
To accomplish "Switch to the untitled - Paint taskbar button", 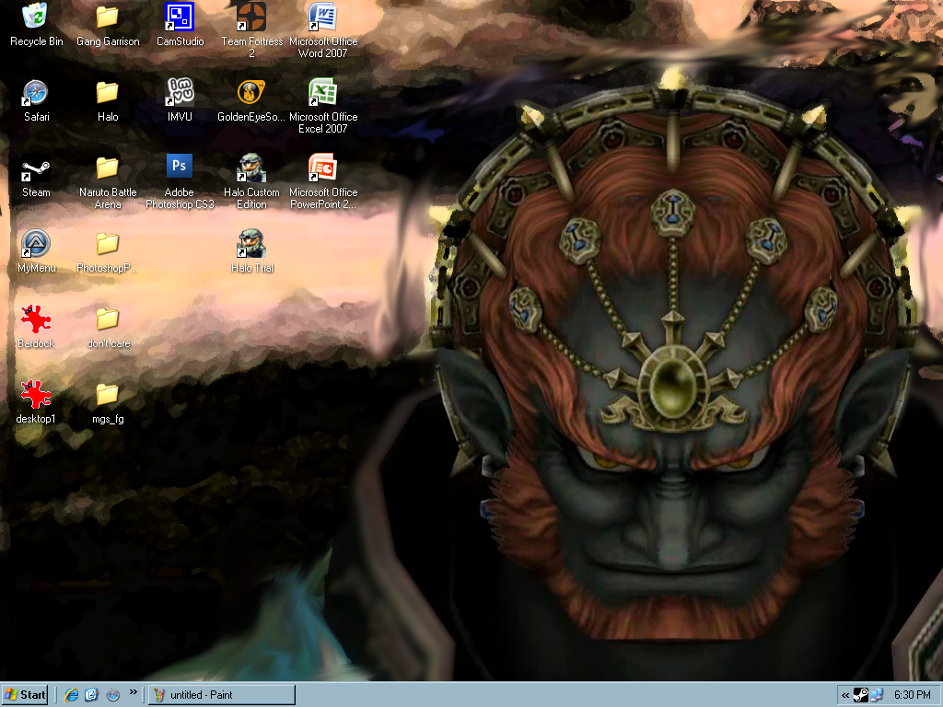I will click(221, 695).
